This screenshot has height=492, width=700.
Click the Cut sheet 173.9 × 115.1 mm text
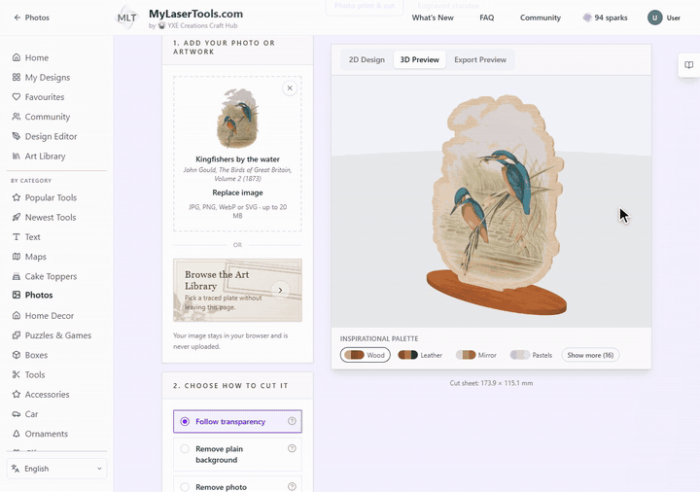[491, 383]
